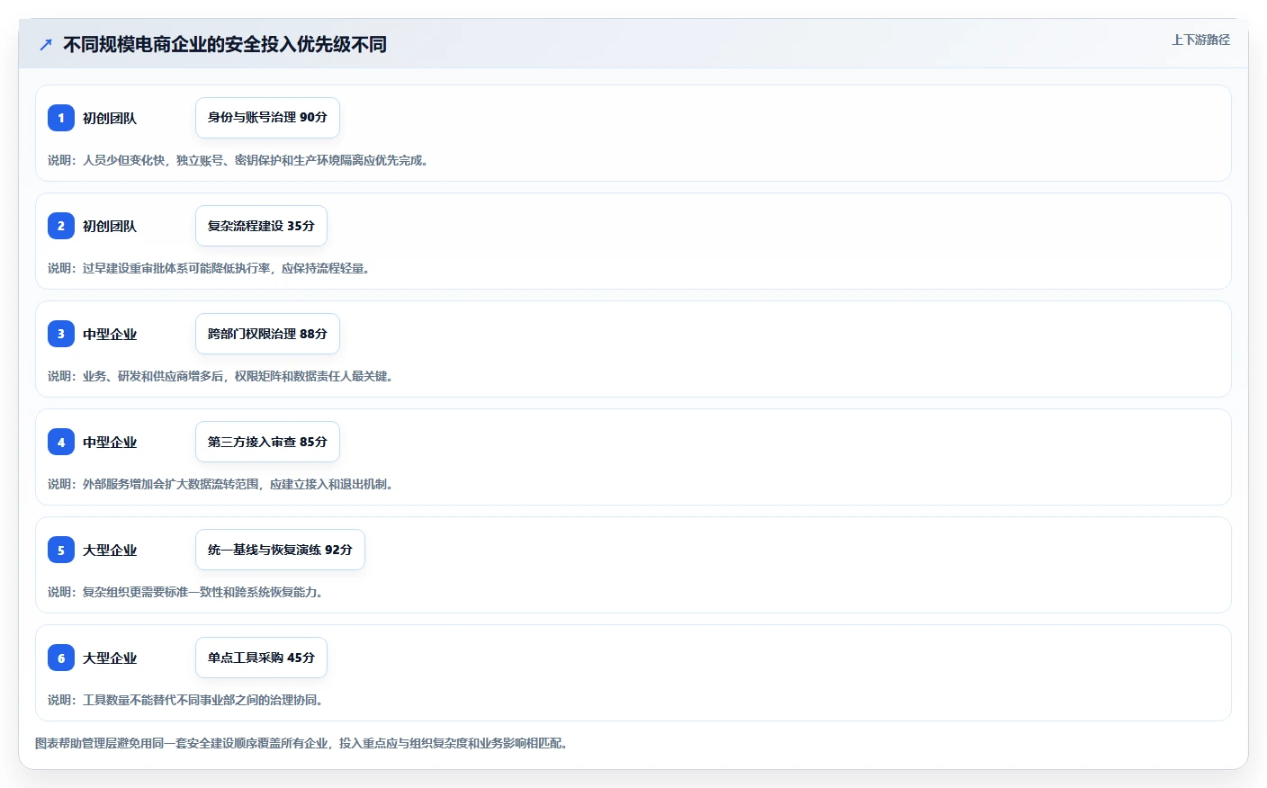This screenshot has height=788, width=1267.
Task: Click the description starting 工具数量不能替代
Action: point(188,700)
